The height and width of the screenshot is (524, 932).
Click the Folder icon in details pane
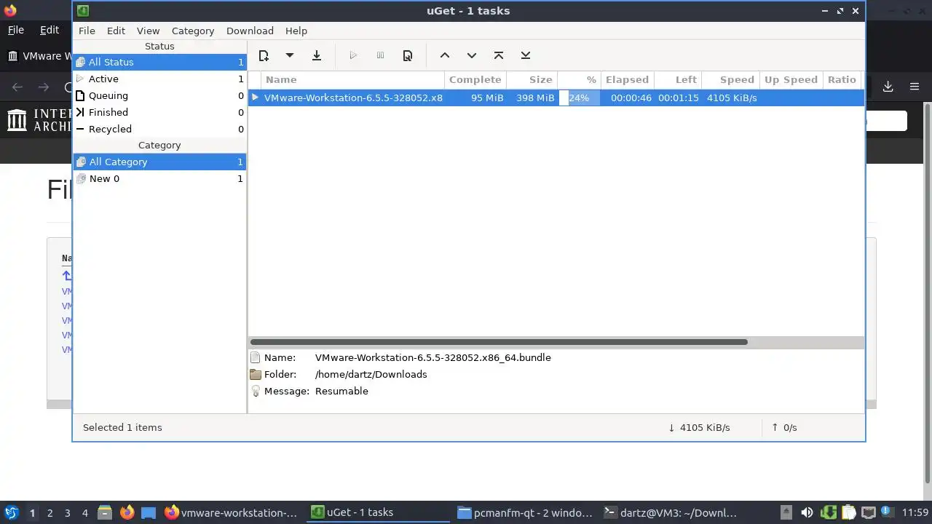coord(255,374)
